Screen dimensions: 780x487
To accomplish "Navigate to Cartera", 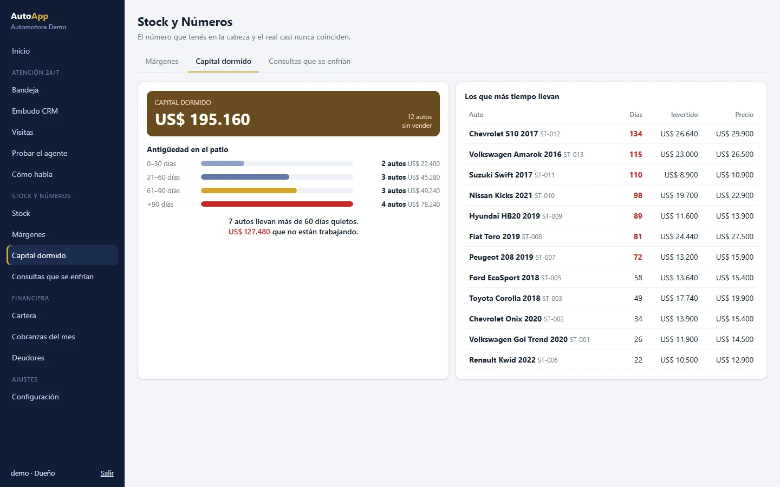I will tap(62, 315).
